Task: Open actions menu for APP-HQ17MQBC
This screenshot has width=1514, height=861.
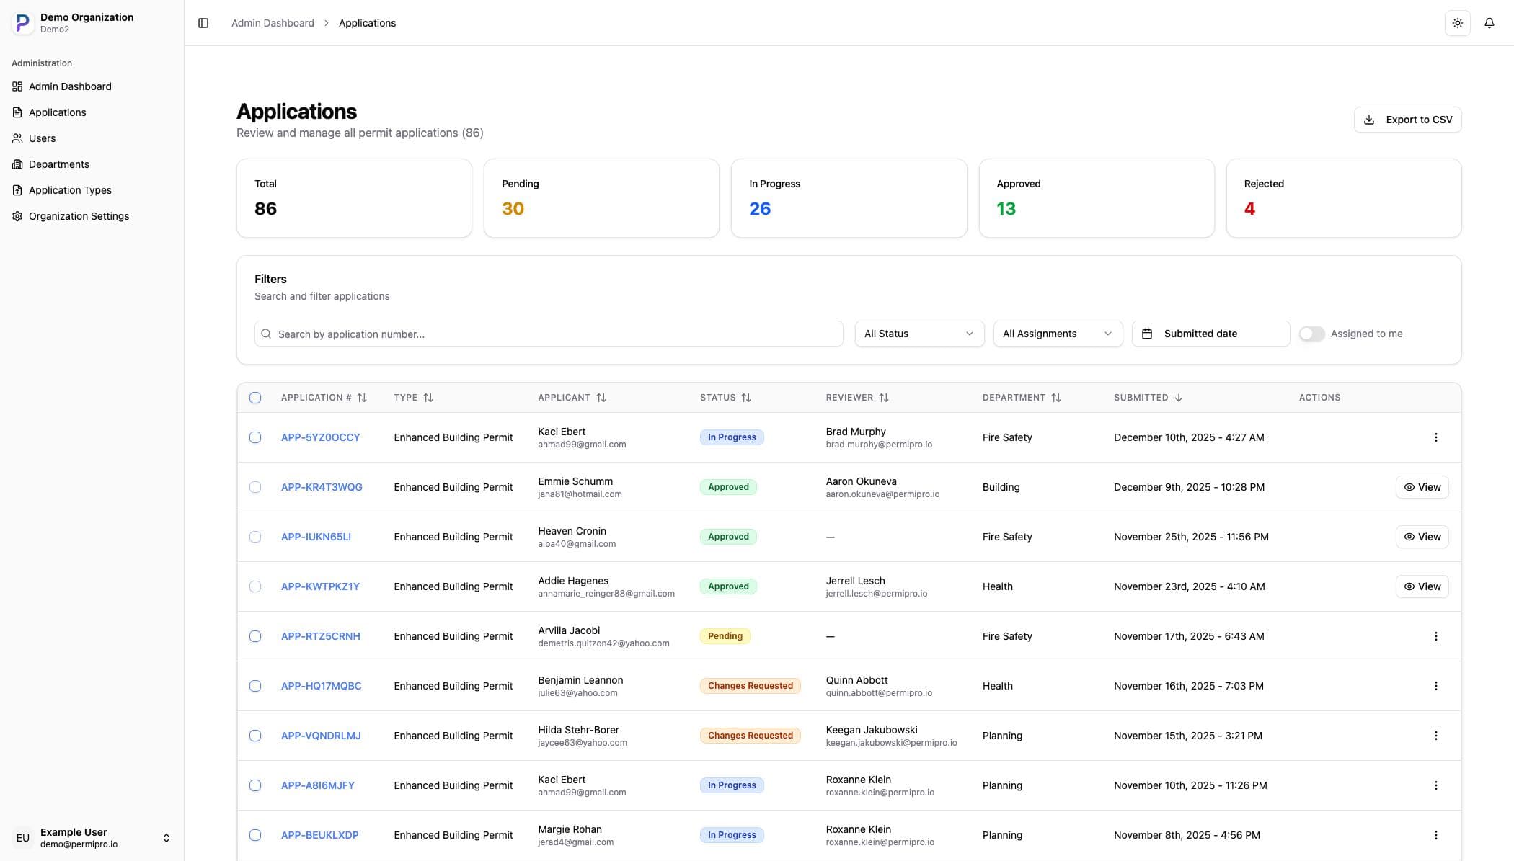Action: coord(1435,686)
